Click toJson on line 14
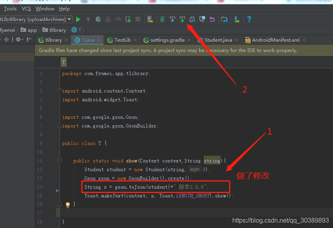 137,187
